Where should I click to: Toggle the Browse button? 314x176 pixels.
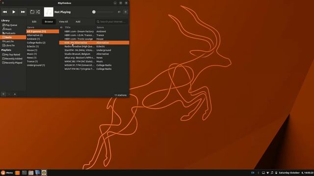coord(49,22)
